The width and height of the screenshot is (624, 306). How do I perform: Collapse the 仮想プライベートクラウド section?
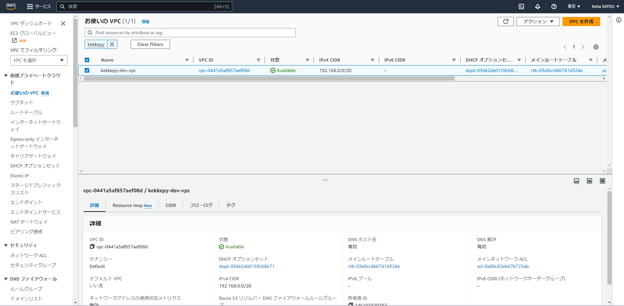tap(6, 76)
